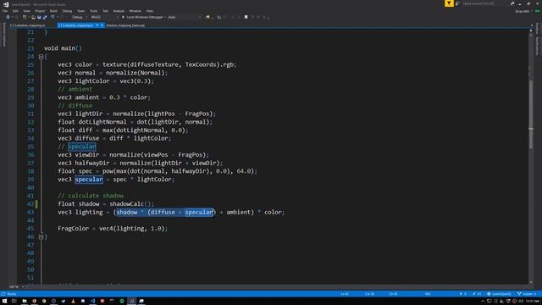The width and height of the screenshot is (542, 305).
Task: Click line number 33 in the gutter
Action: 30,130
